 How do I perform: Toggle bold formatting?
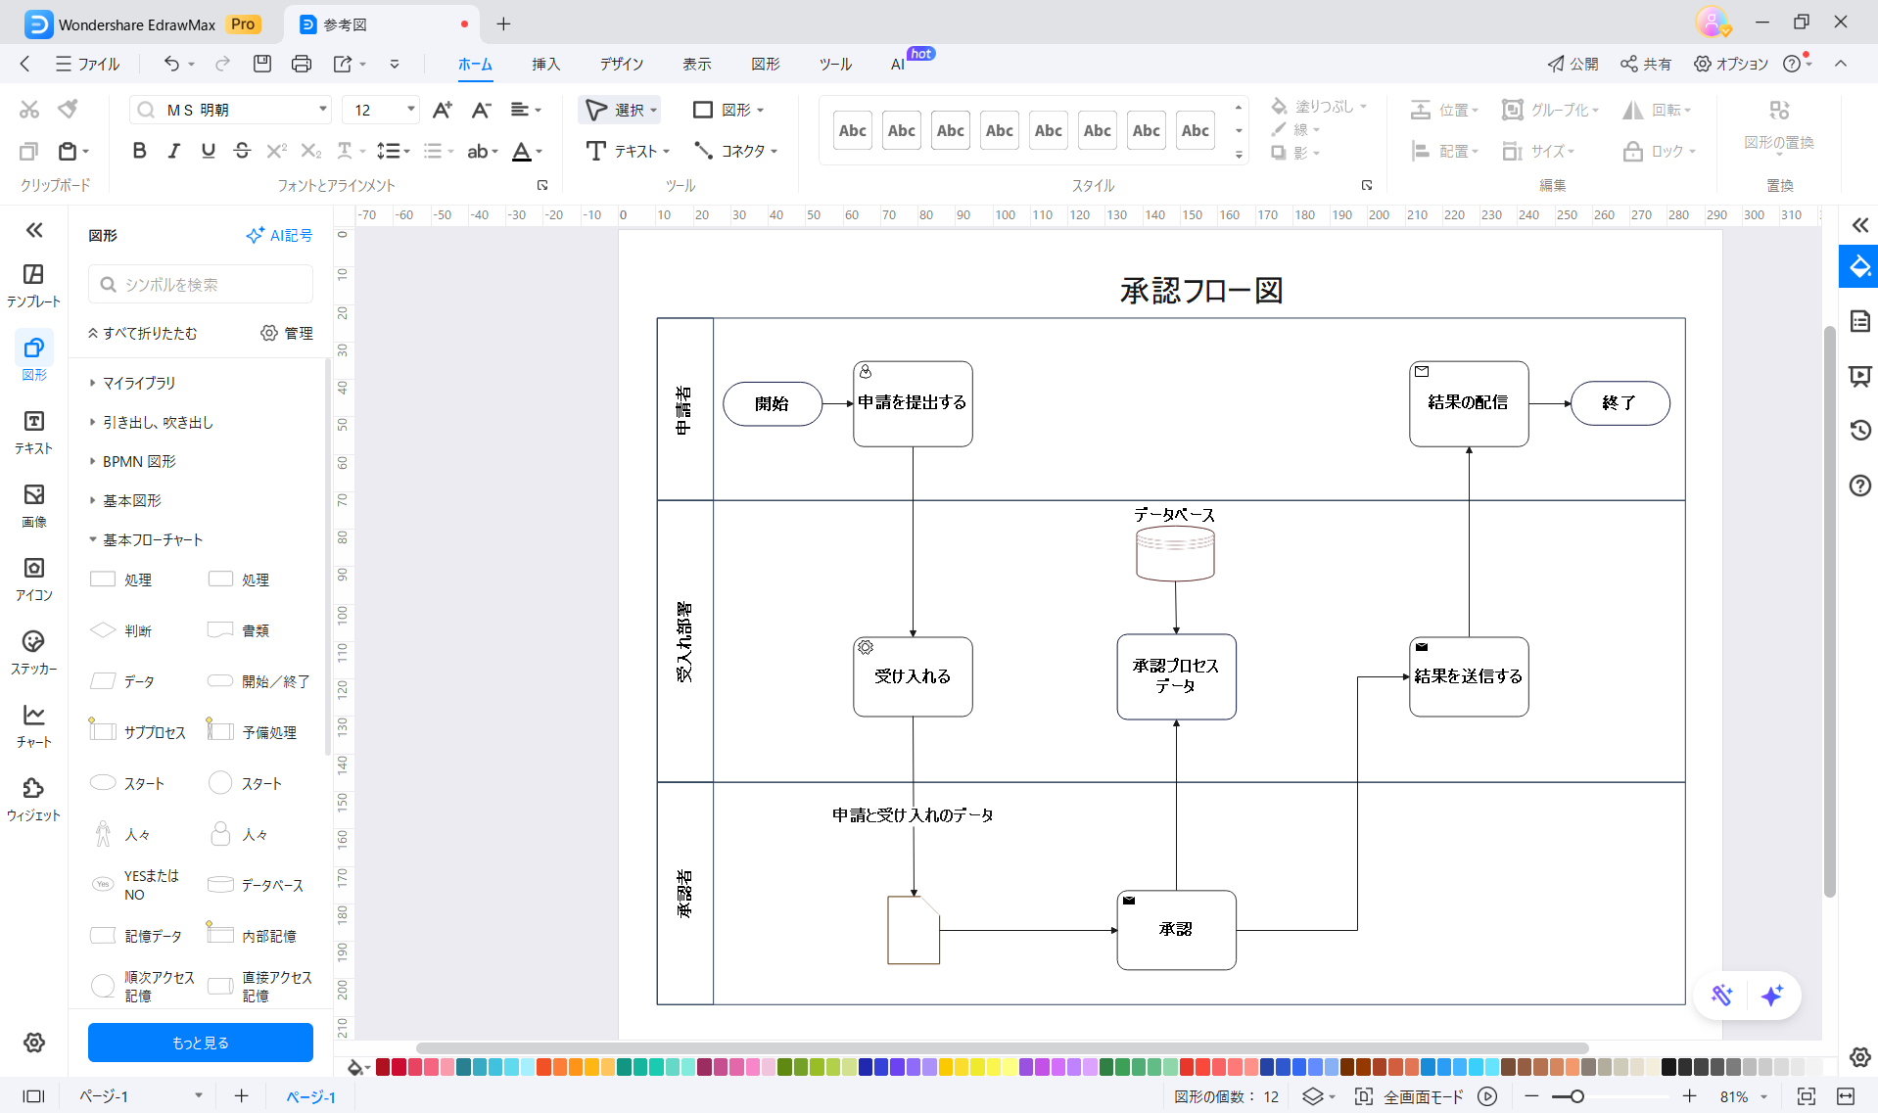point(139,151)
